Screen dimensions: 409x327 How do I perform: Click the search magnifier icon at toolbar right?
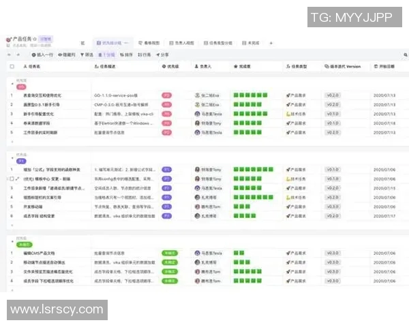pyautogui.click(x=406, y=54)
